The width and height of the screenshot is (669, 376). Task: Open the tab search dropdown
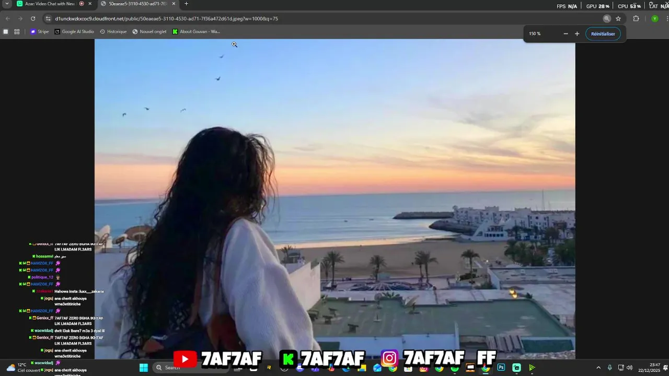(x=7, y=4)
